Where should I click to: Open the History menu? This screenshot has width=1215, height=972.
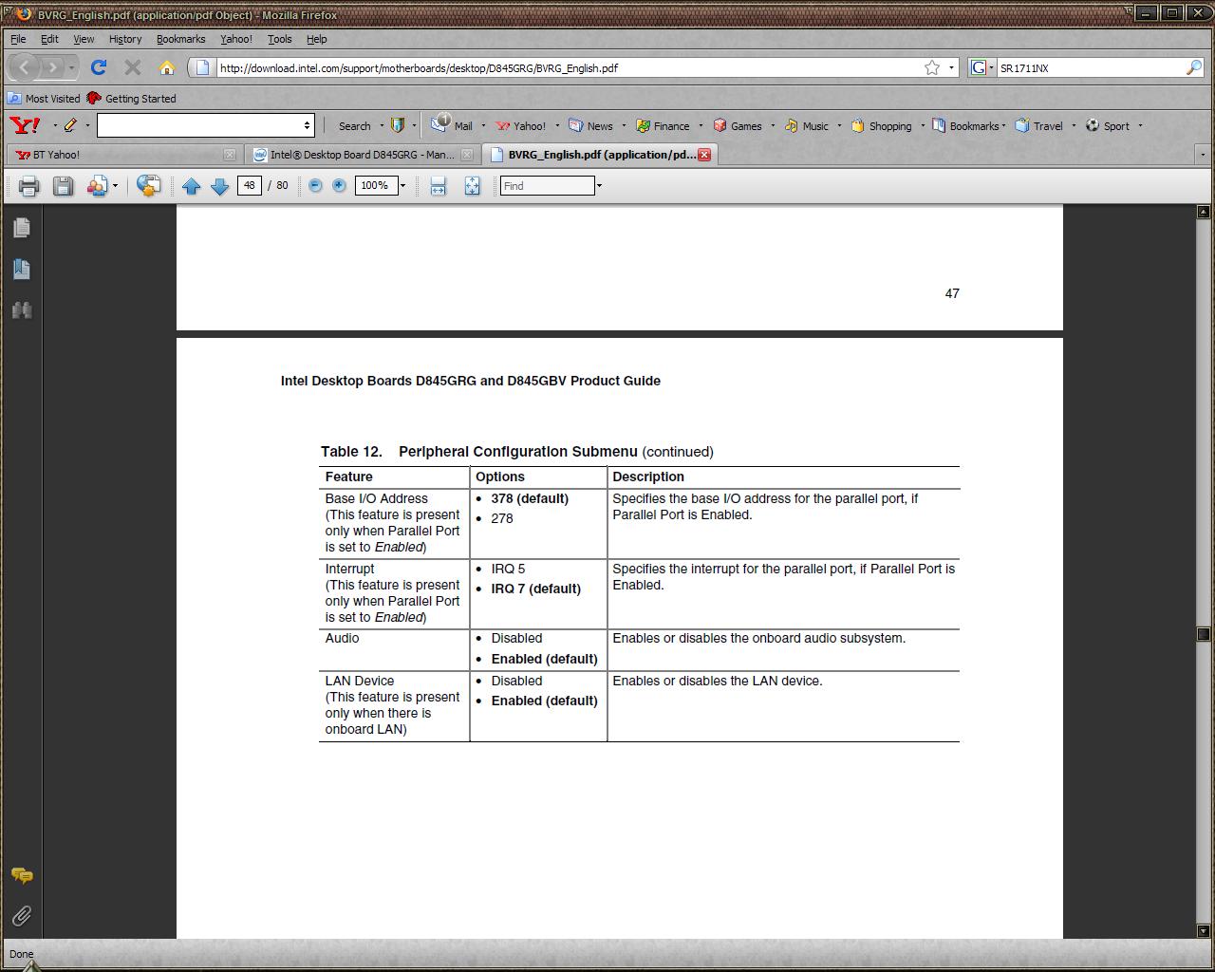click(x=125, y=39)
